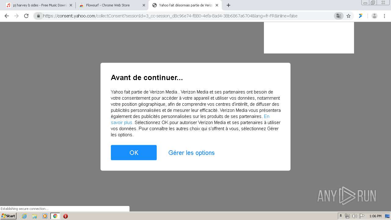Screen dimensions: 391x220
Task: Open the volume speaker tray icon
Action: tap(355, 216)
